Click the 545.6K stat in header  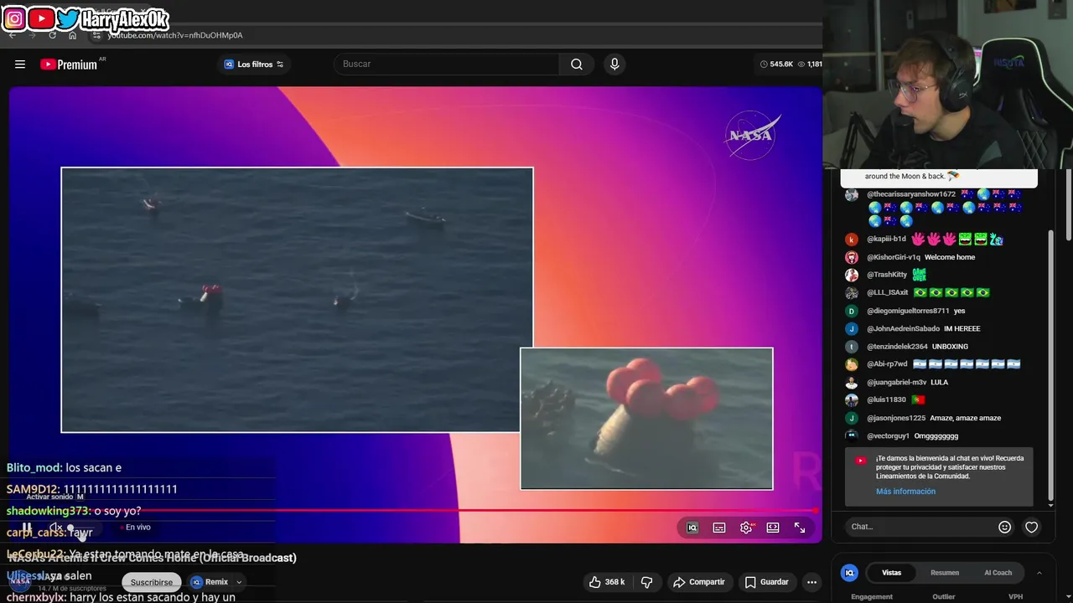(776, 64)
